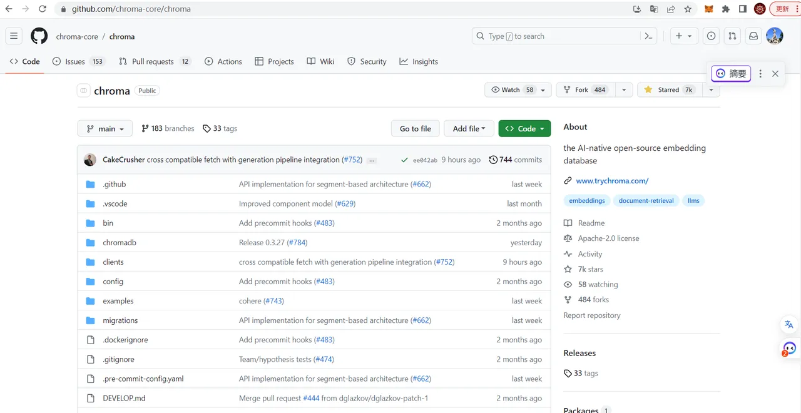The image size is (801, 413).
Task: Open the .github folder
Action: (x=115, y=185)
